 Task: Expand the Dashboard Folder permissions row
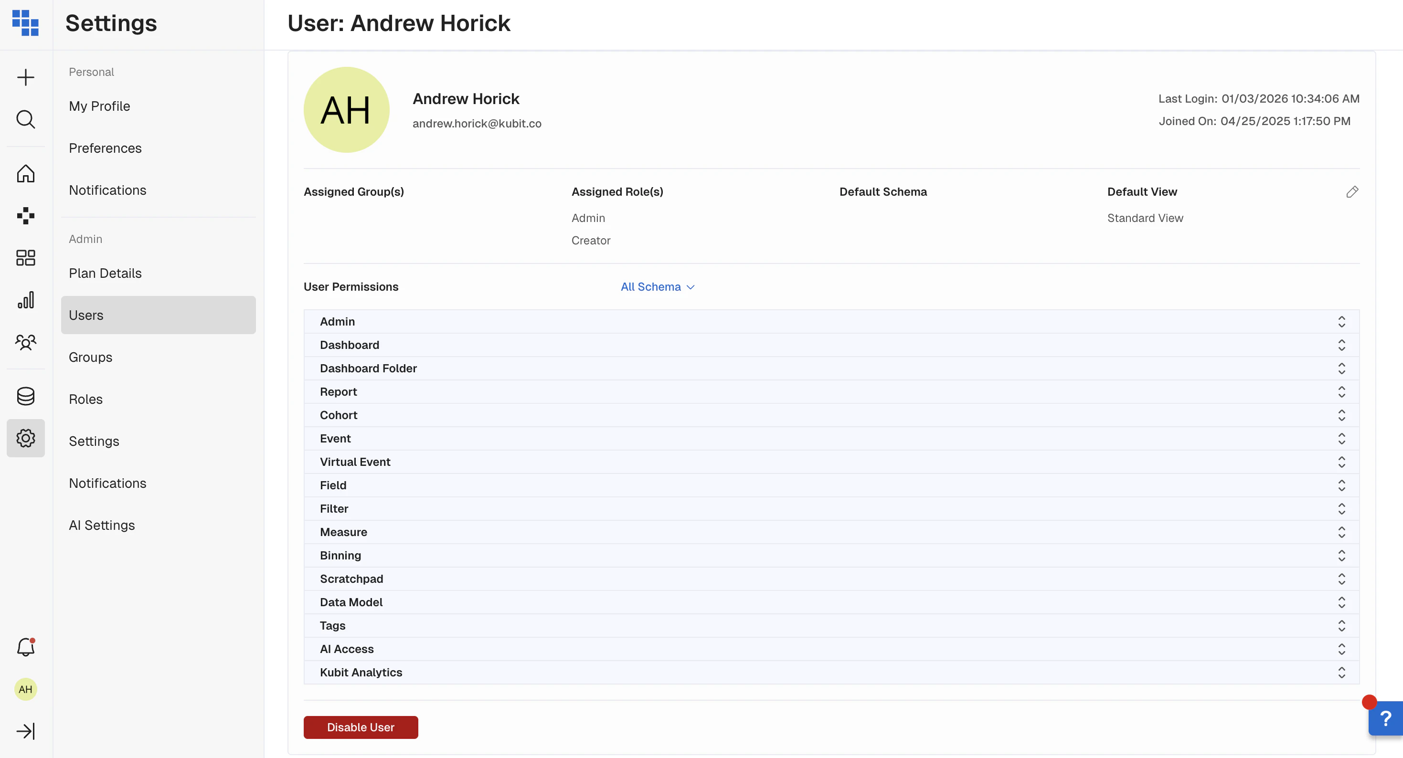pos(1341,368)
